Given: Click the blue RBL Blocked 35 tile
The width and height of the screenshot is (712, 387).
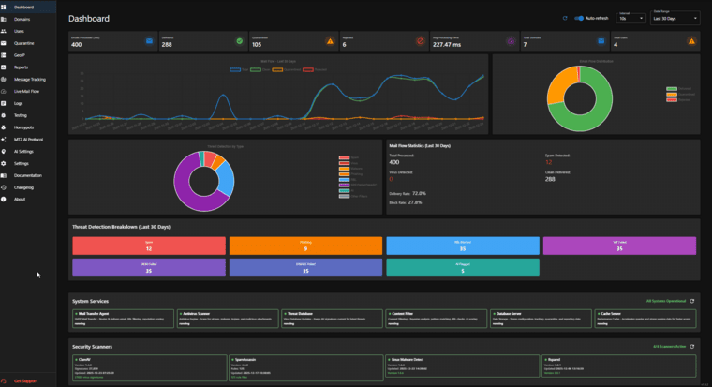Looking at the screenshot, I should pyautogui.click(x=463, y=246).
